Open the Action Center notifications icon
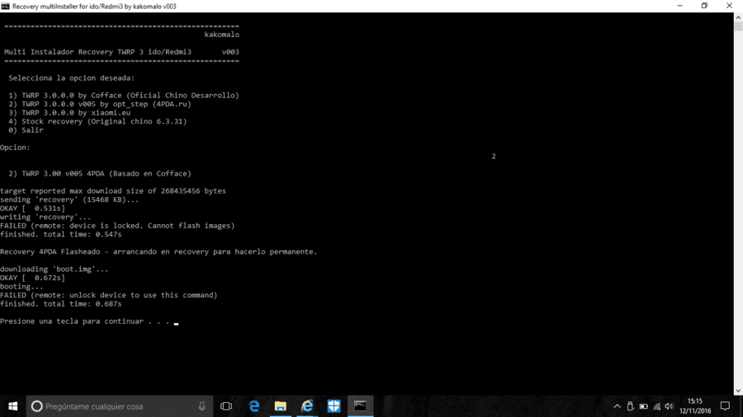Viewport: 743px width, 417px height. tap(725, 406)
